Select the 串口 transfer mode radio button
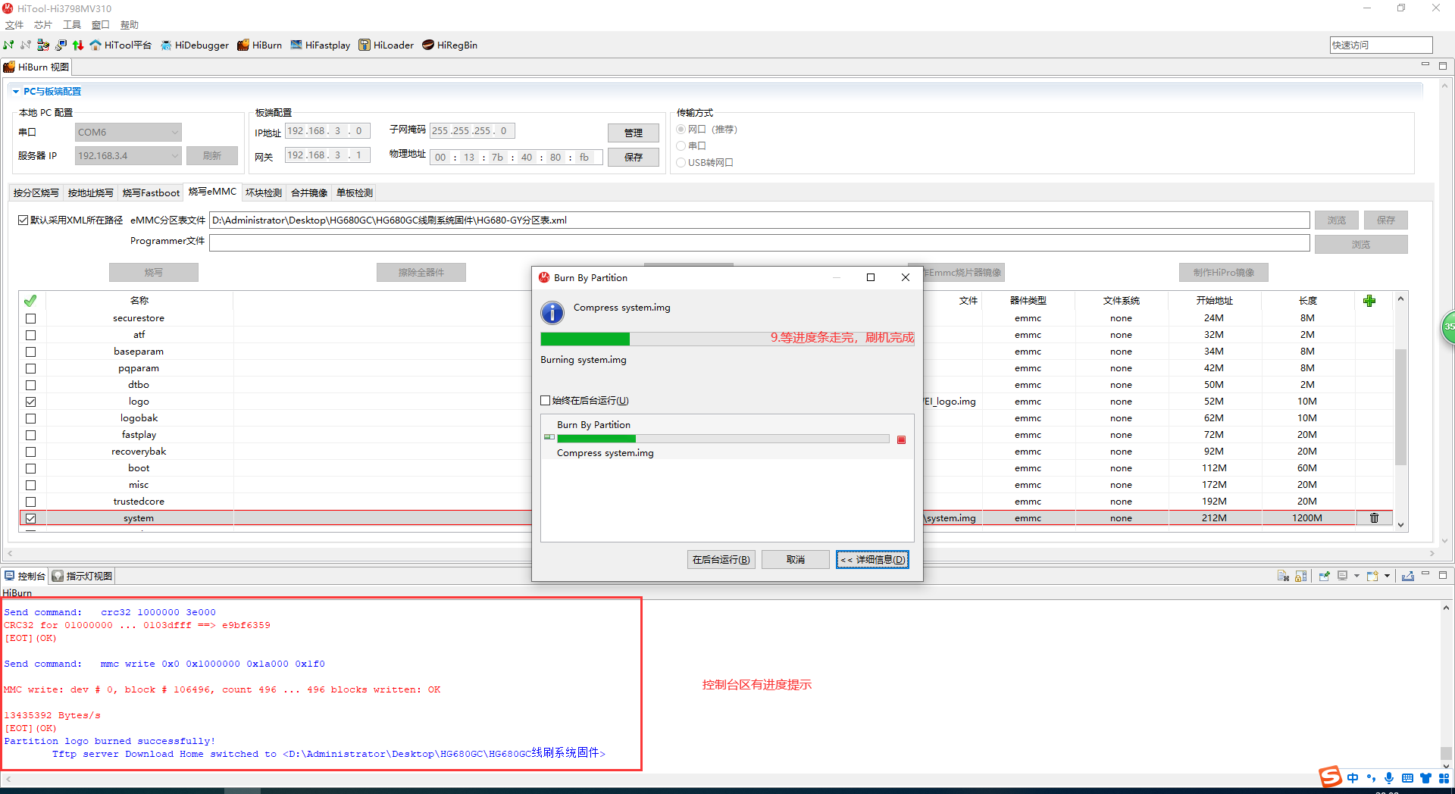The width and height of the screenshot is (1455, 794). [x=681, y=146]
